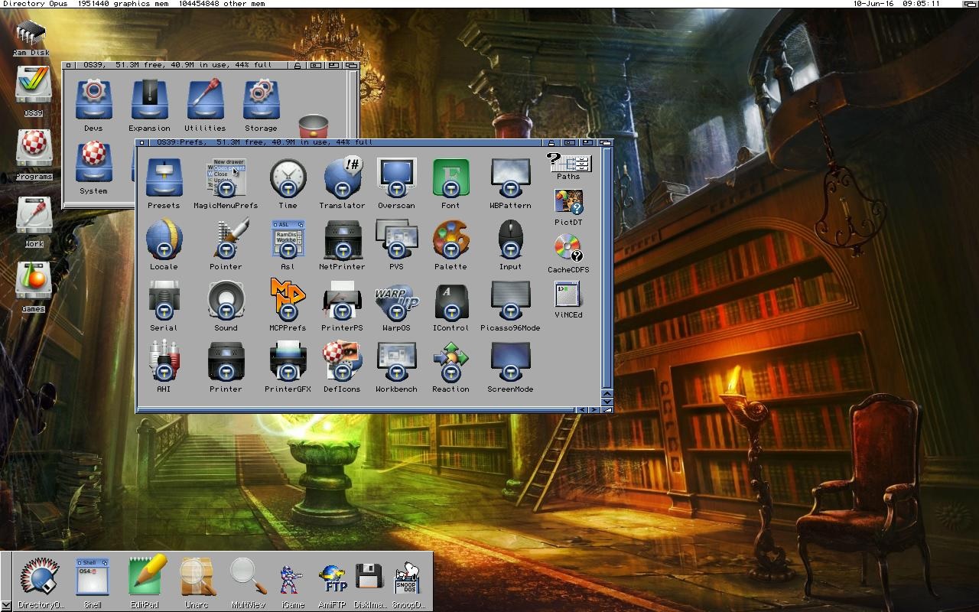Open the Picasso96Mode icon
The width and height of the screenshot is (979, 612).
(510, 301)
